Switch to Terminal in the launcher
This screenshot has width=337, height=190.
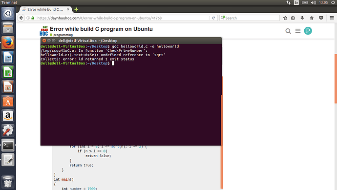(8, 145)
